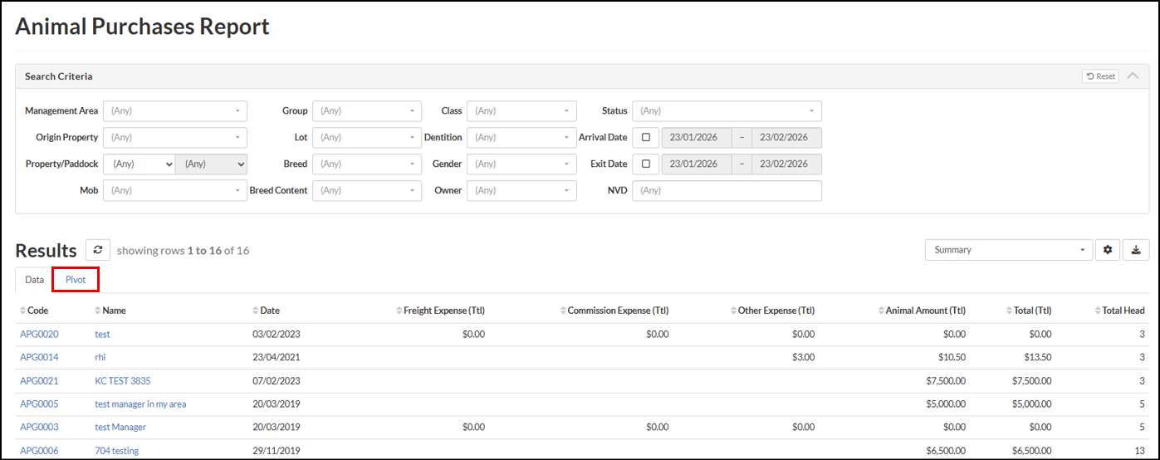1160x460 pixels.
Task: Collapse the Search Criteria panel
Action: 1133,76
